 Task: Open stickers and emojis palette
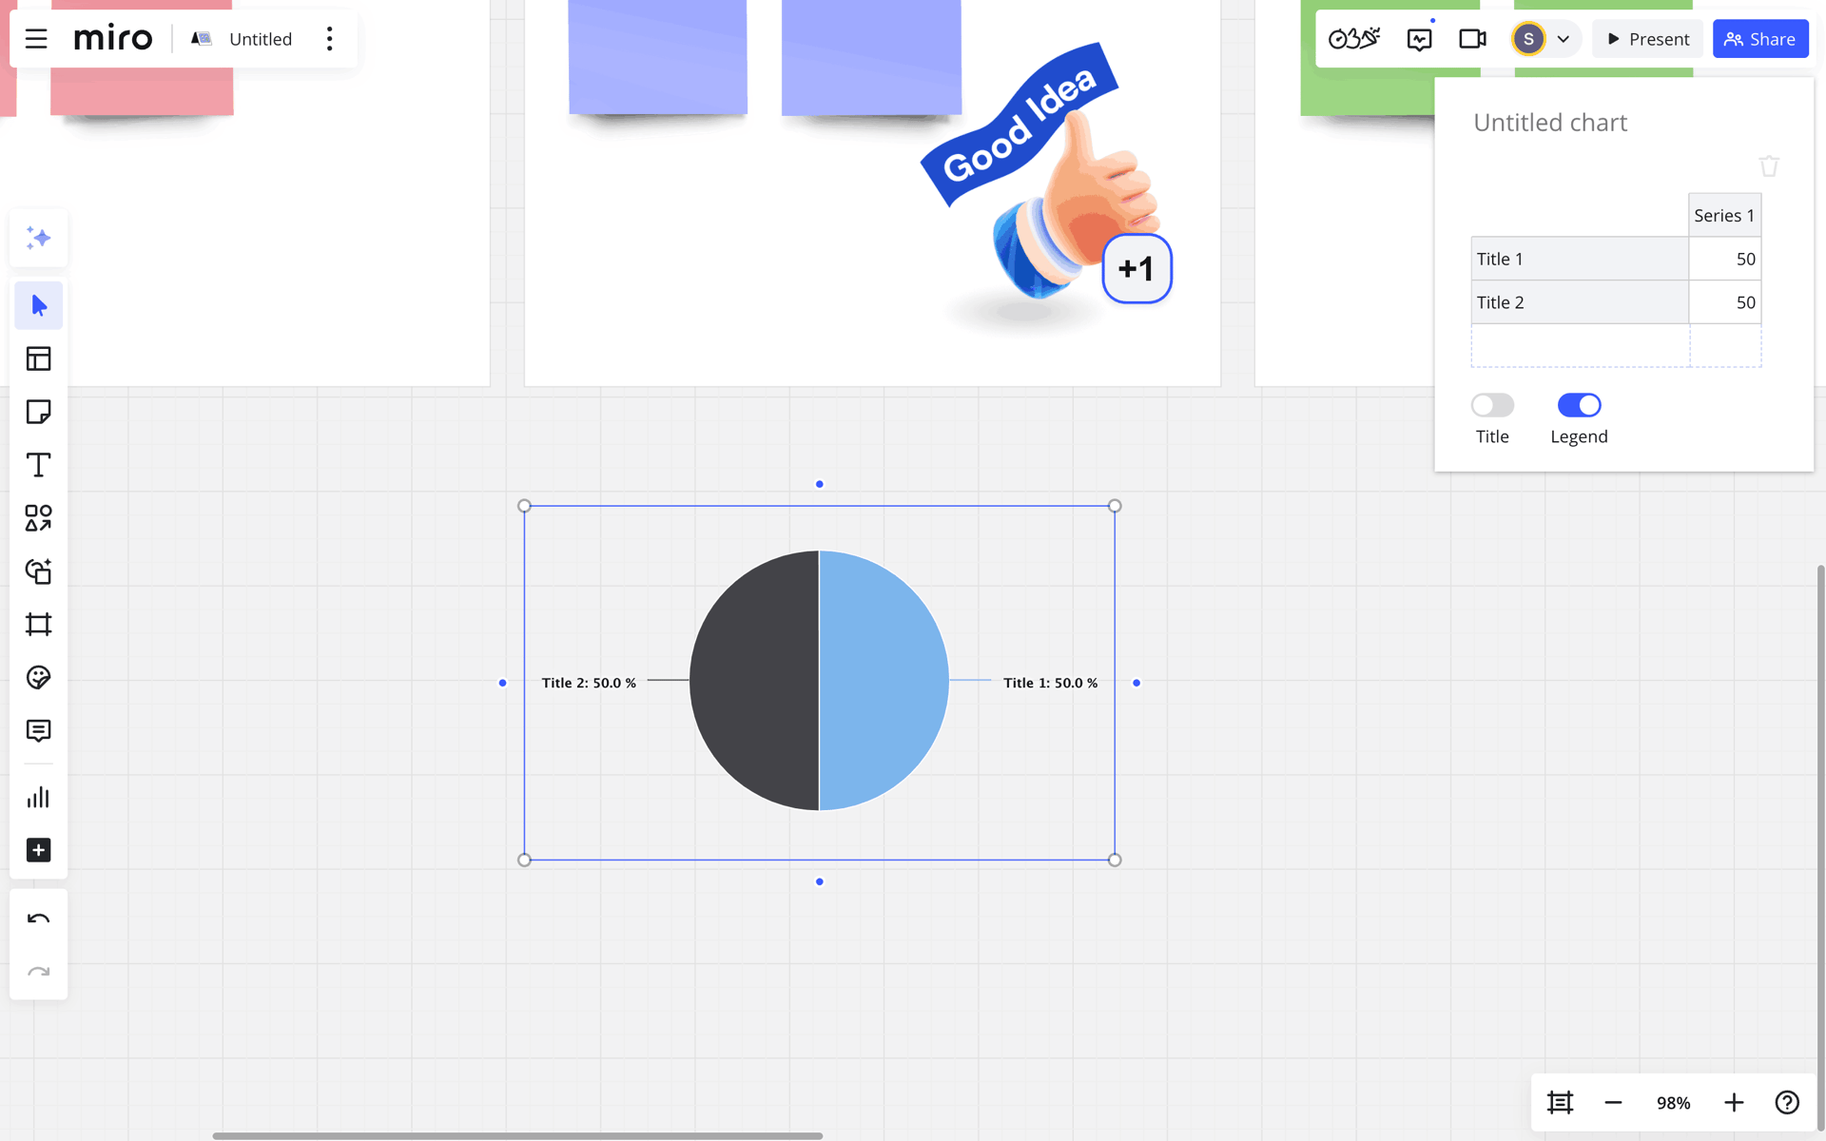coord(39,678)
